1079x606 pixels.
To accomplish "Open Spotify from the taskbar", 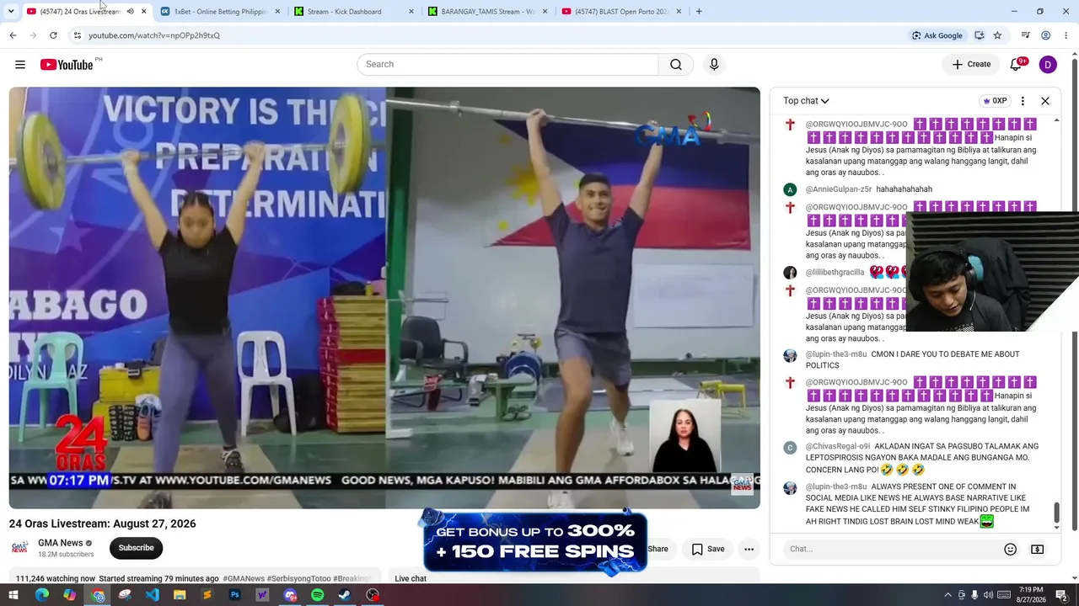I will click(317, 595).
